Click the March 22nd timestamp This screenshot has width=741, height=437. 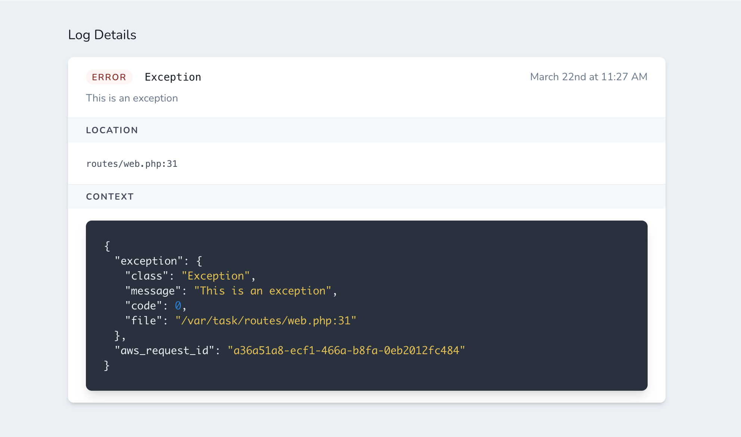[x=588, y=77]
